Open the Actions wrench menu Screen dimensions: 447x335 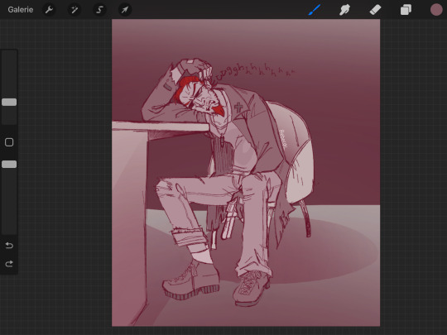coord(49,10)
